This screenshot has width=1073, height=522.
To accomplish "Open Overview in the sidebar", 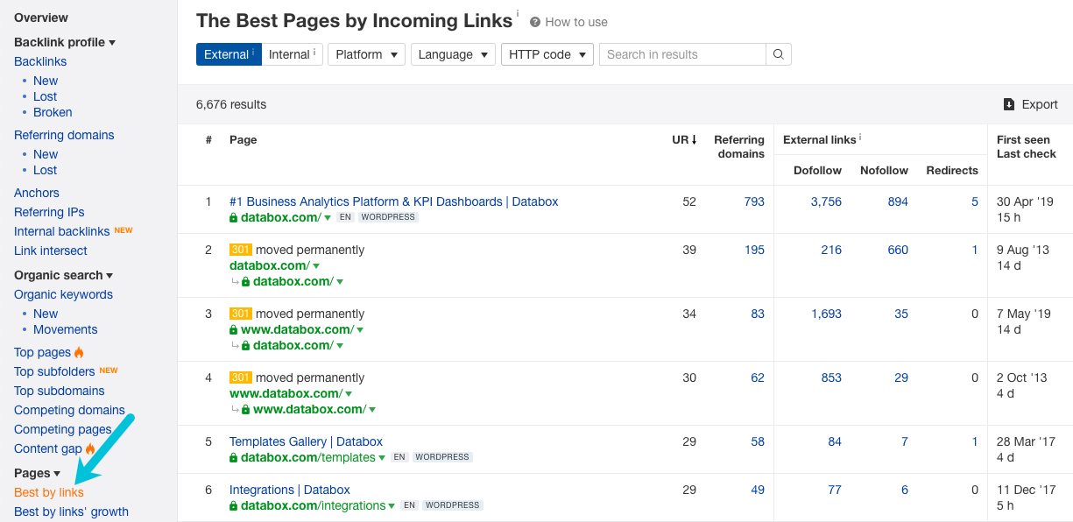I will [41, 18].
